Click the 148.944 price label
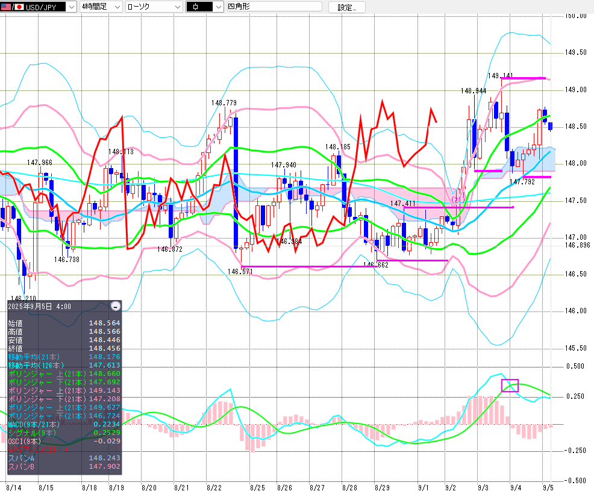Screen dimensions: 594x494 tap(474, 91)
